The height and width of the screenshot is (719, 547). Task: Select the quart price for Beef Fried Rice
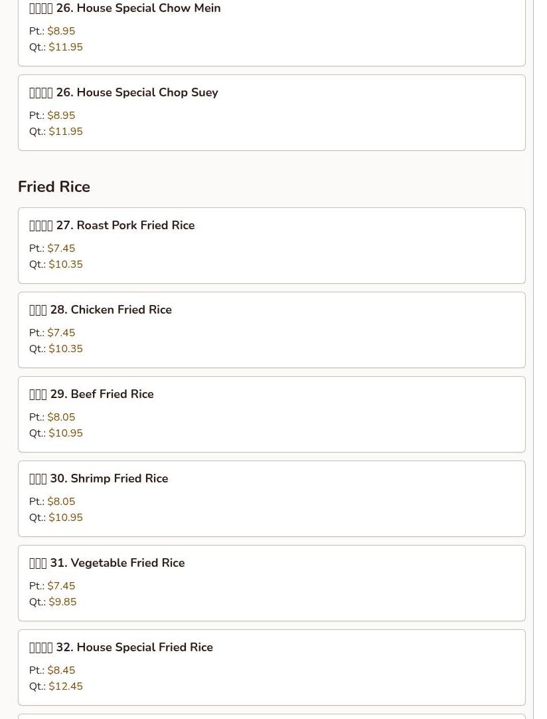(x=66, y=433)
